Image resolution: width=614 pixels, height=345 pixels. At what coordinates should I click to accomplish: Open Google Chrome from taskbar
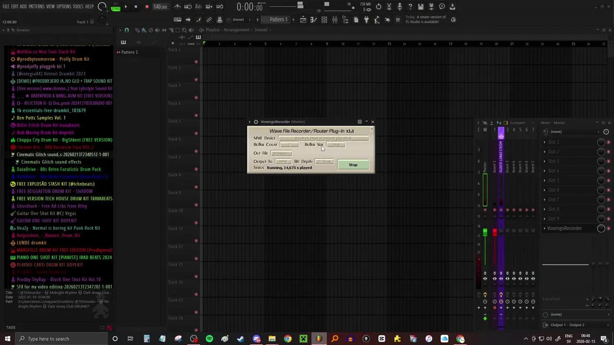click(287, 339)
